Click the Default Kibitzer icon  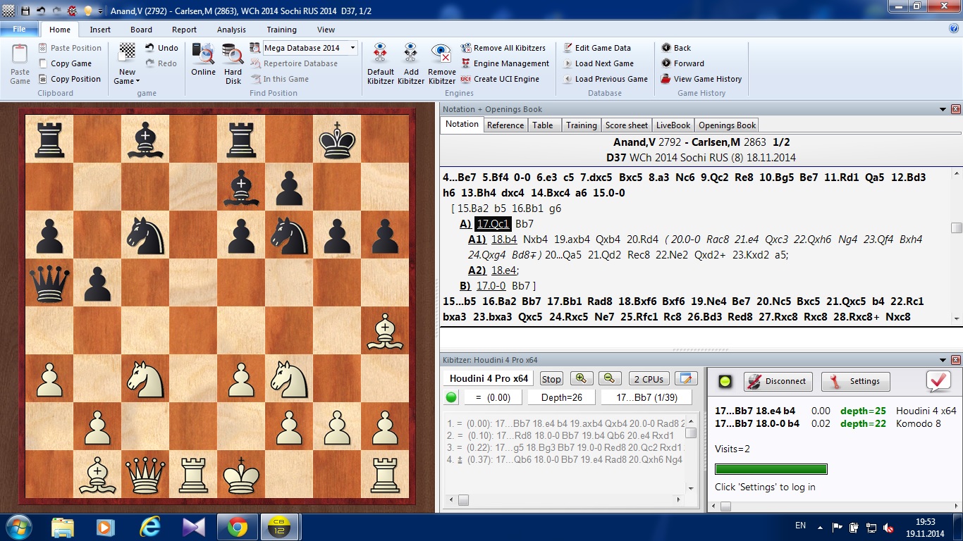pos(380,54)
